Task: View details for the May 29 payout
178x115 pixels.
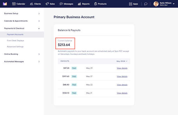Action: coord(122,68)
